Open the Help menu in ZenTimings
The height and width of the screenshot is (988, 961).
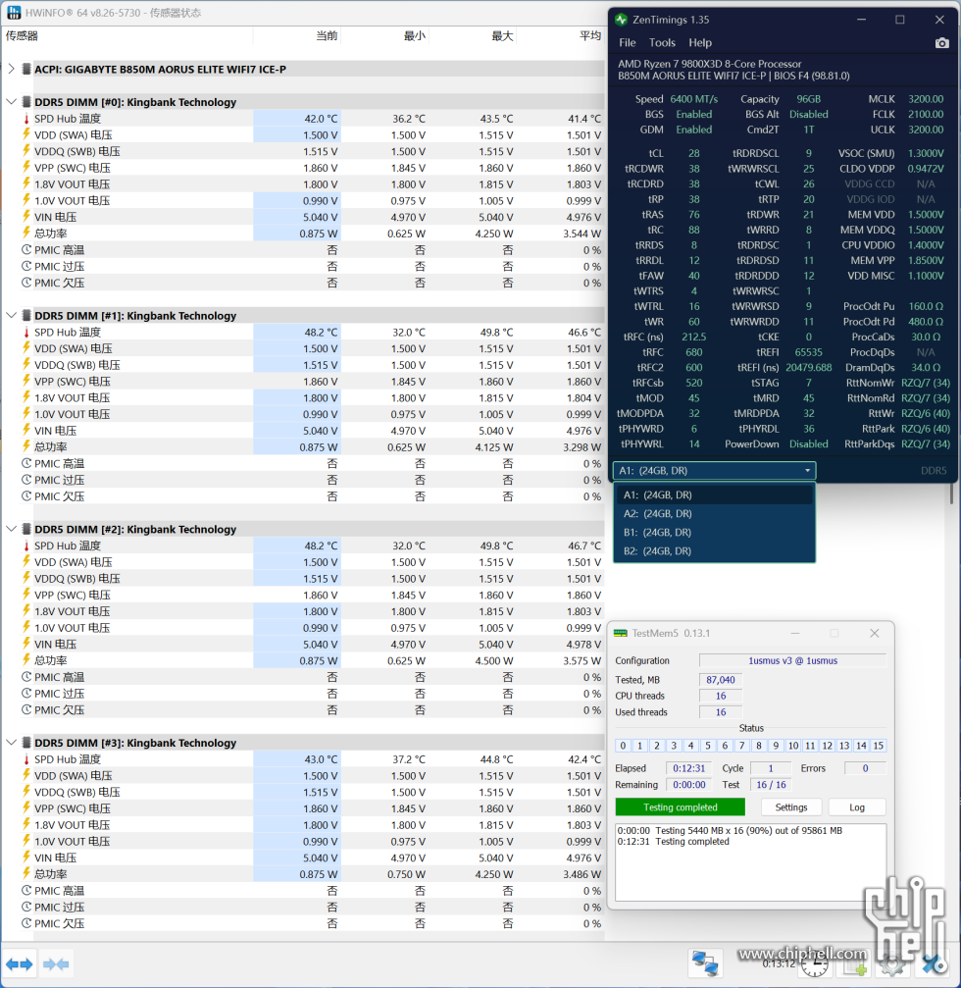coord(699,43)
